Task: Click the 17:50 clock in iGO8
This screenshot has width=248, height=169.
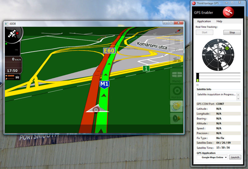Action: tap(12, 71)
